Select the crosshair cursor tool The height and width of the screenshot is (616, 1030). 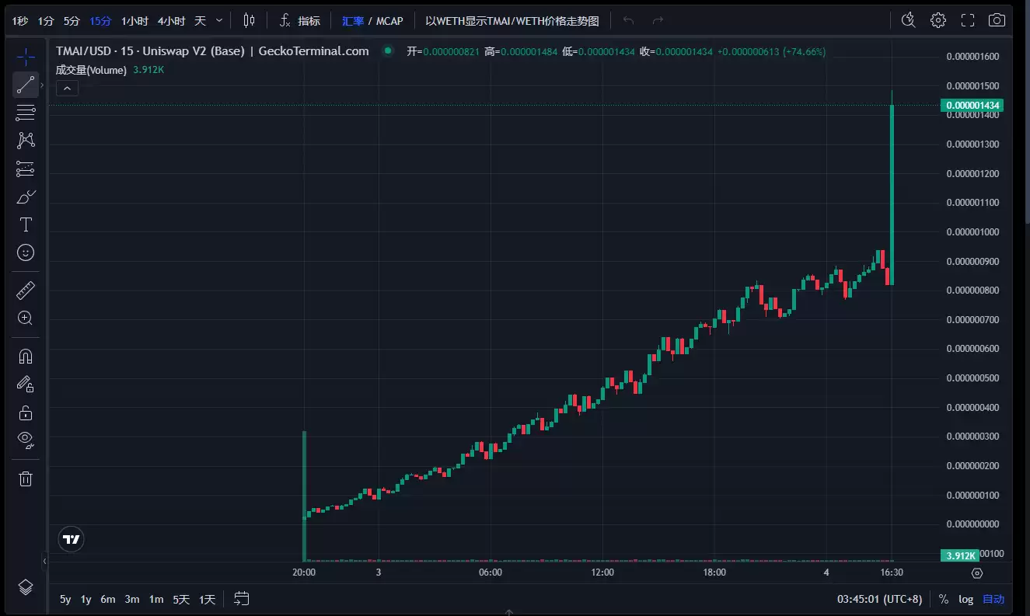[26, 56]
